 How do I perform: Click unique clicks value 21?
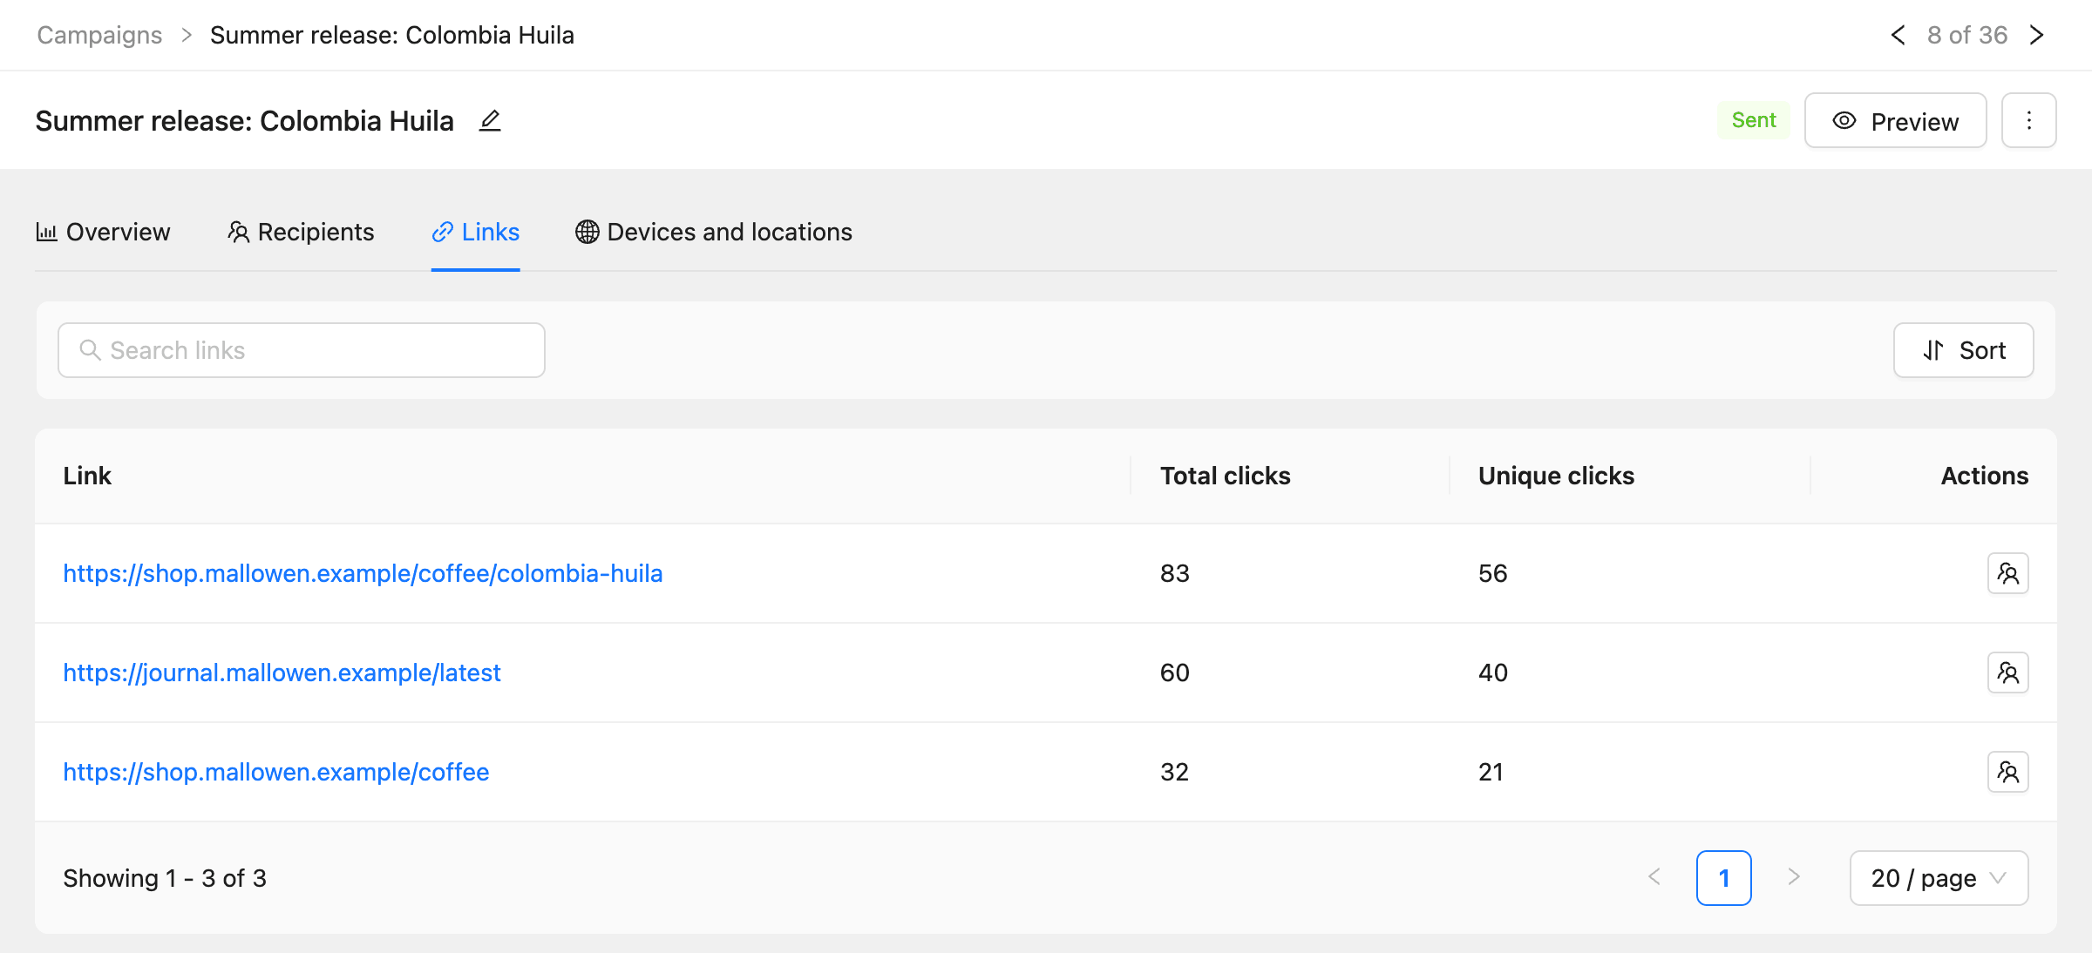1491,772
